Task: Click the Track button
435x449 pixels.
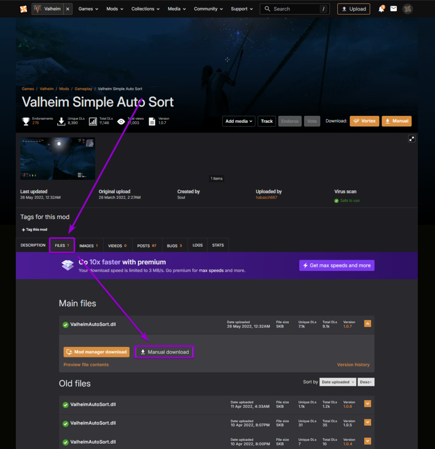Action: [266, 121]
